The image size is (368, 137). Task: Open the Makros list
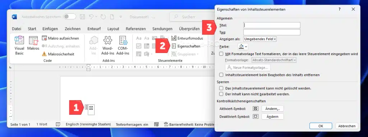33,43
